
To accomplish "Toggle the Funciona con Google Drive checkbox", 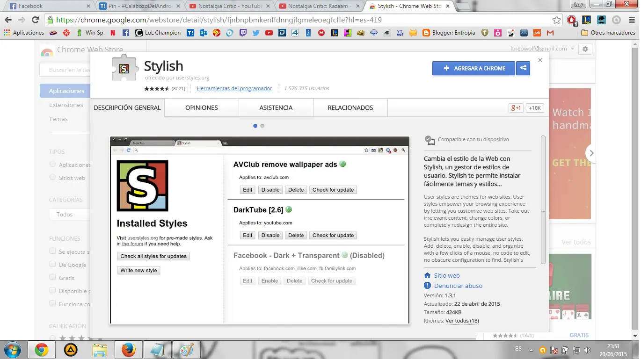I will (53, 304).
